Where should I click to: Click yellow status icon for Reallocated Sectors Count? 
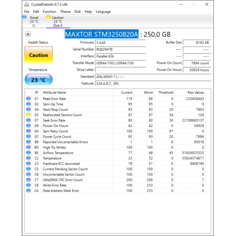pyautogui.click(x=28, y=115)
